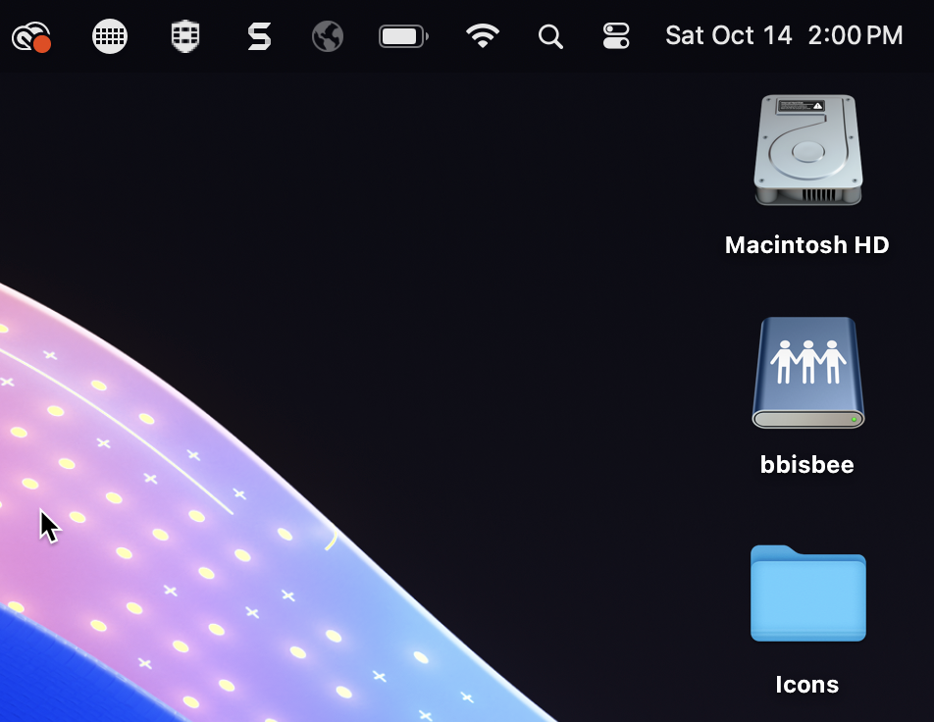Open Control Center
Image resolution: width=934 pixels, height=722 pixels.
tap(616, 35)
